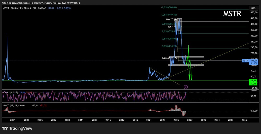This screenshot has width=261, height=134.
Task: Click the 360,00 price scale label
Action: 253,30
